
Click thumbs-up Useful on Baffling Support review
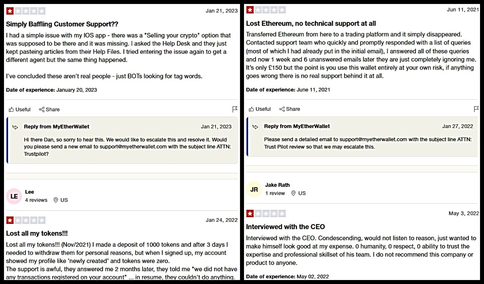pyautogui.click(x=20, y=110)
